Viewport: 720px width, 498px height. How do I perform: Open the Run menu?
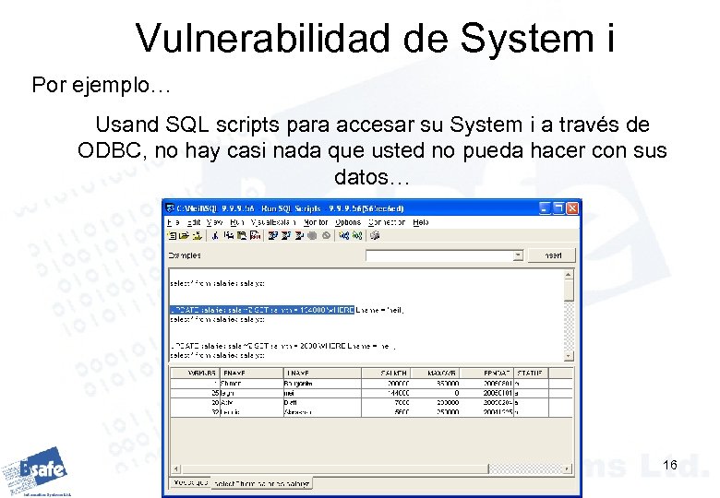[236, 222]
